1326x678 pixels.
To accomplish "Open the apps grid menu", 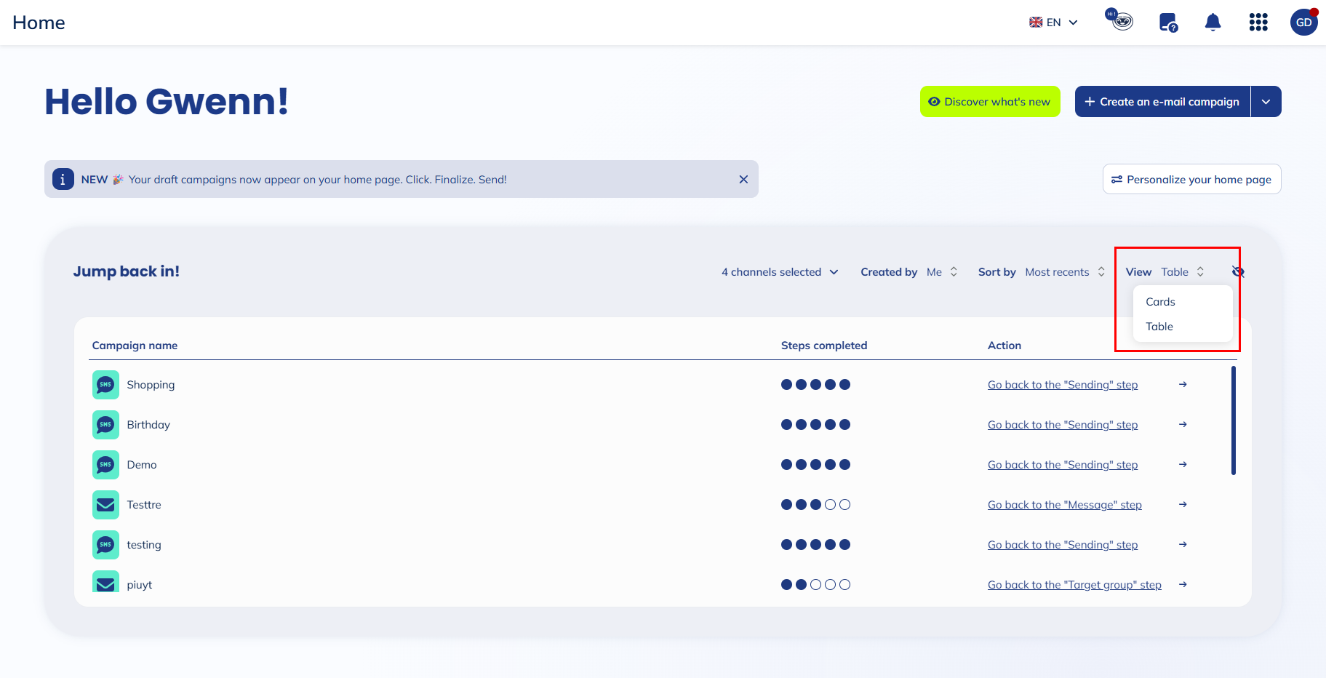I will [x=1258, y=23].
